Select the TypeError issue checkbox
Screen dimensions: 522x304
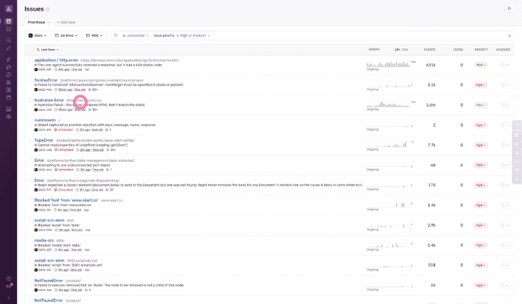click(30, 140)
